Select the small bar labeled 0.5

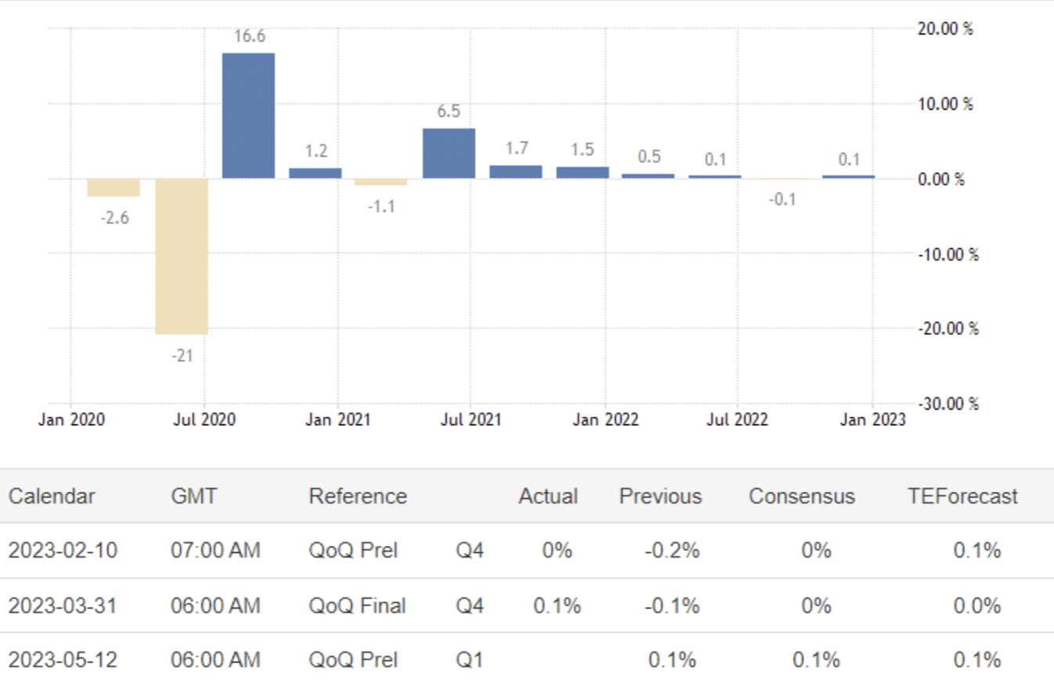(648, 175)
